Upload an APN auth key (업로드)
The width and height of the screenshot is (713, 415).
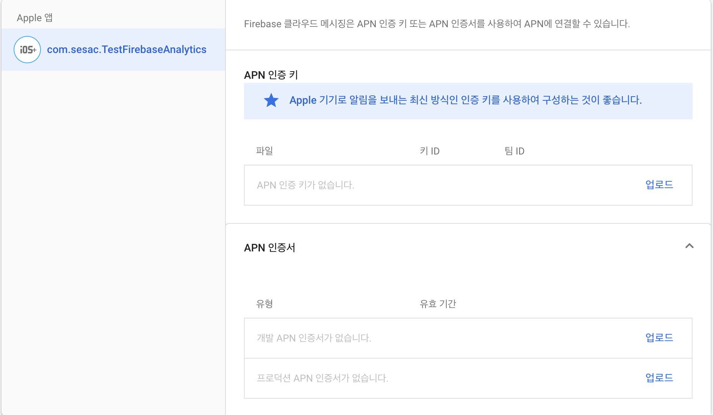tap(659, 185)
